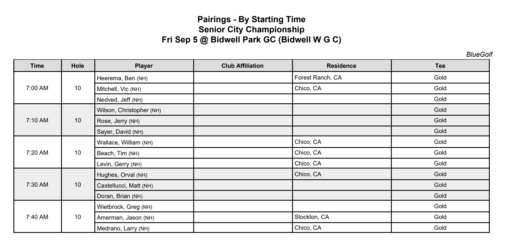Click the Pairings - By Starting Time title
This screenshot has height=244, width=507.
tap(251, 19)
